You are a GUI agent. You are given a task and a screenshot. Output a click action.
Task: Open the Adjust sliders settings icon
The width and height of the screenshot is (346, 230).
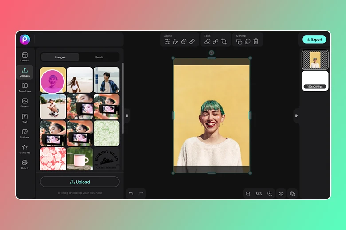(167, 42)
